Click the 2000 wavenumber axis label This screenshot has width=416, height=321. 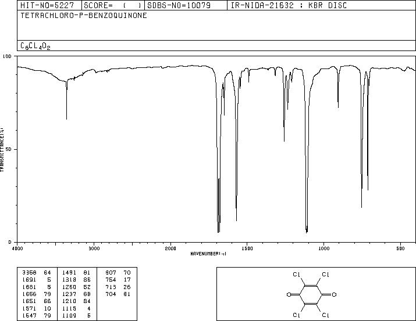click(170, 248)
